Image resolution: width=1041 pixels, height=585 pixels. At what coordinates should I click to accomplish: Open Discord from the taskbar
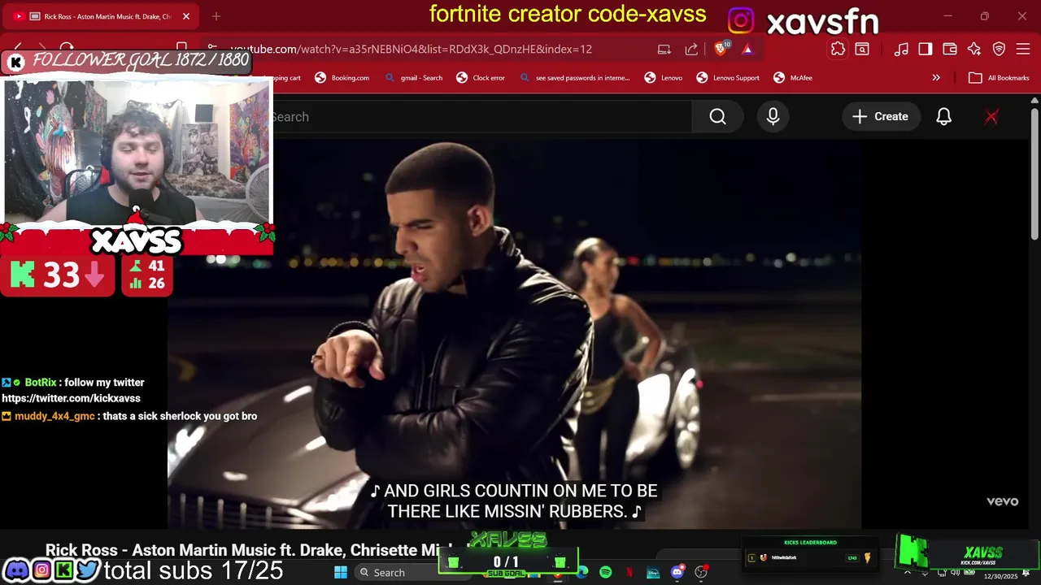(677, 572)
